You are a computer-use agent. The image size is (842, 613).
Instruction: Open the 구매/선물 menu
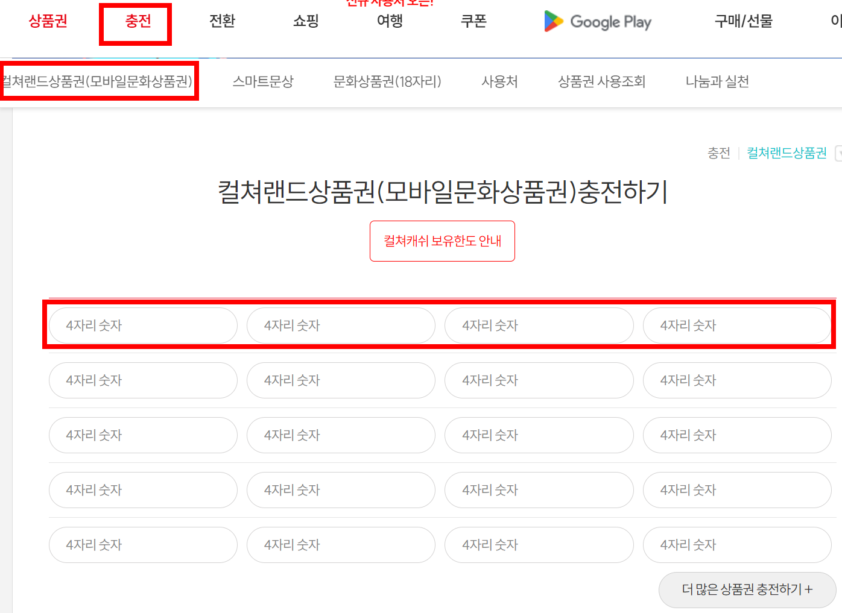(x=744, y=21)
